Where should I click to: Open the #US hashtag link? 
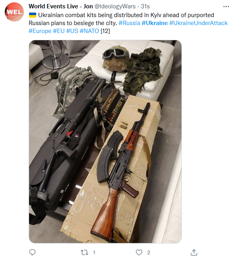click(72, 31)
